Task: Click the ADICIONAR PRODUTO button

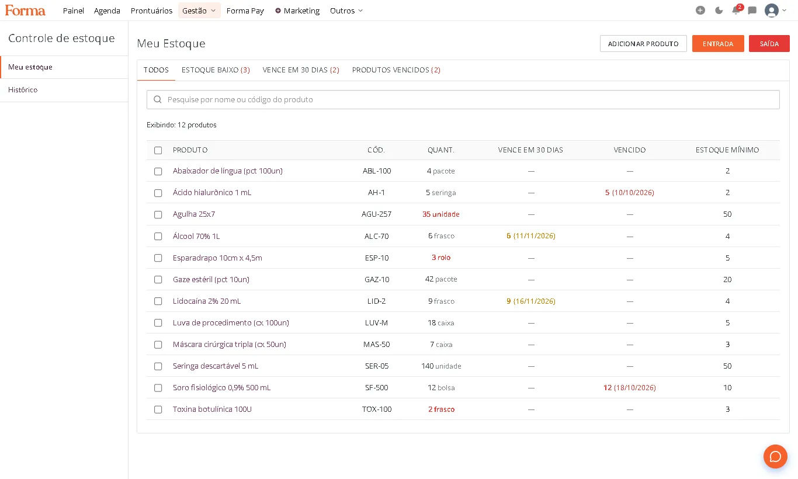Action: [643, 44]
